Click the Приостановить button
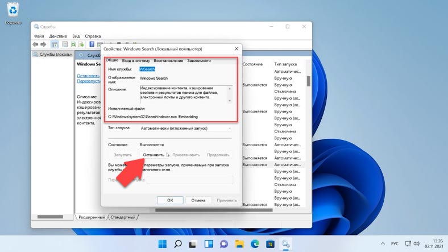448x252 pixels. click(x=186, y=155)
